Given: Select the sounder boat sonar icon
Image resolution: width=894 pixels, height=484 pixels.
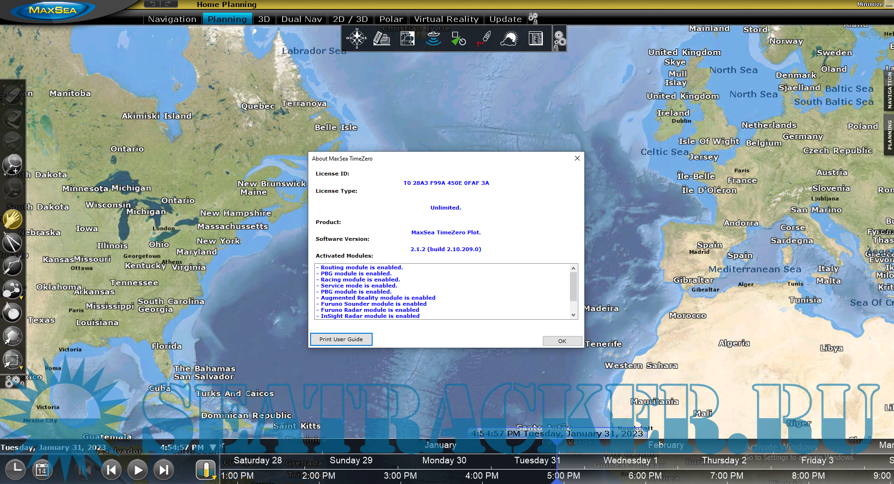Looking at the screenshot, I should (x=433, y=39).
